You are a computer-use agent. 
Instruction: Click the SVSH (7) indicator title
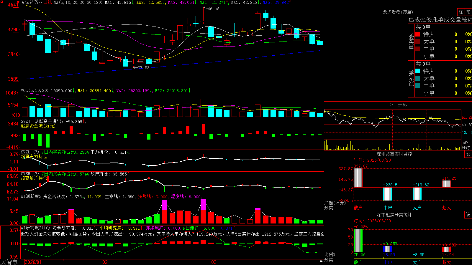pos(30,174)
